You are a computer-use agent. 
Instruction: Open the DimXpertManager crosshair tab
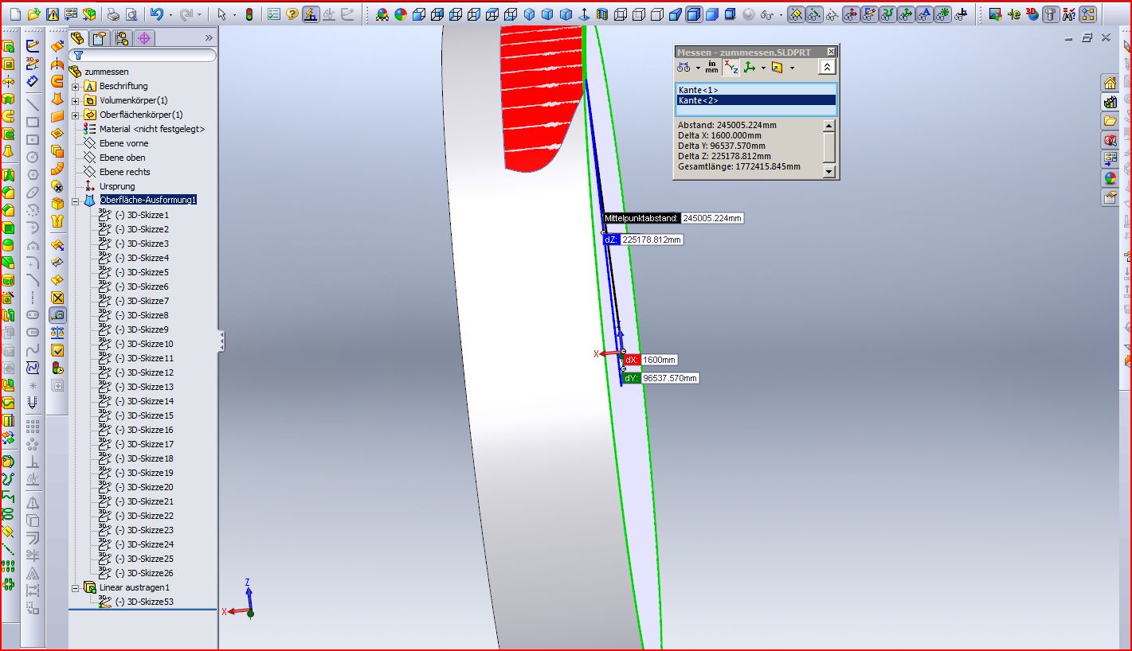144,38
